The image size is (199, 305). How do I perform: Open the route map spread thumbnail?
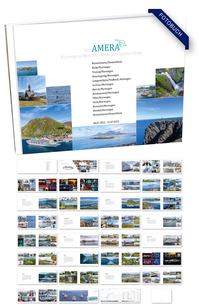click(x=120, y=295)
